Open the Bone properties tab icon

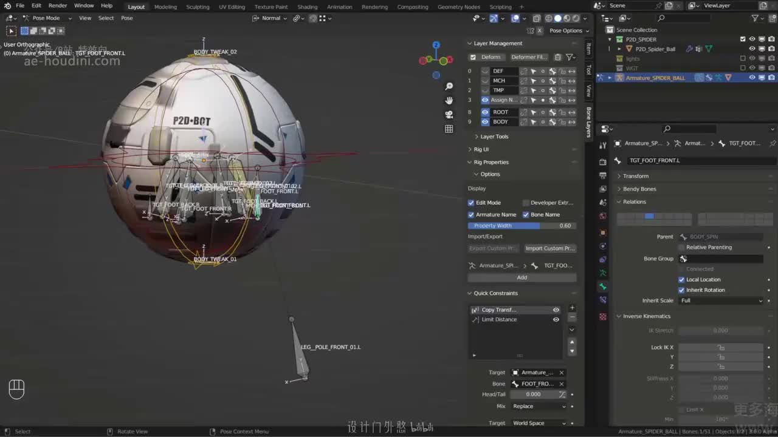[603, 286]
